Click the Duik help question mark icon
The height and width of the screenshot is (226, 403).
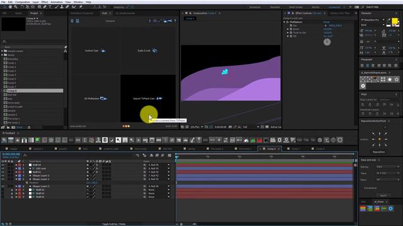[175, 21]
